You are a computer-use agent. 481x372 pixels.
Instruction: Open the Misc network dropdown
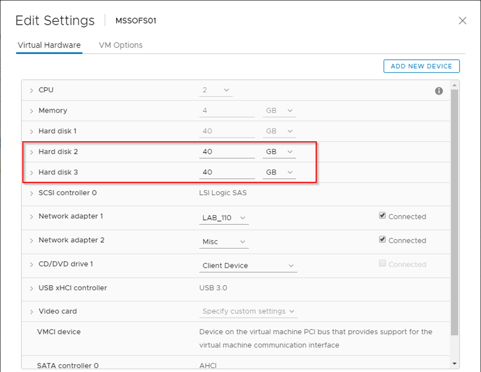[224, 242]
